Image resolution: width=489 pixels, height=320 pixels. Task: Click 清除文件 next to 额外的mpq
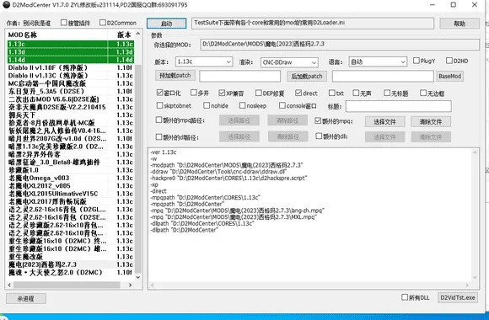click(x=431, y=122)
